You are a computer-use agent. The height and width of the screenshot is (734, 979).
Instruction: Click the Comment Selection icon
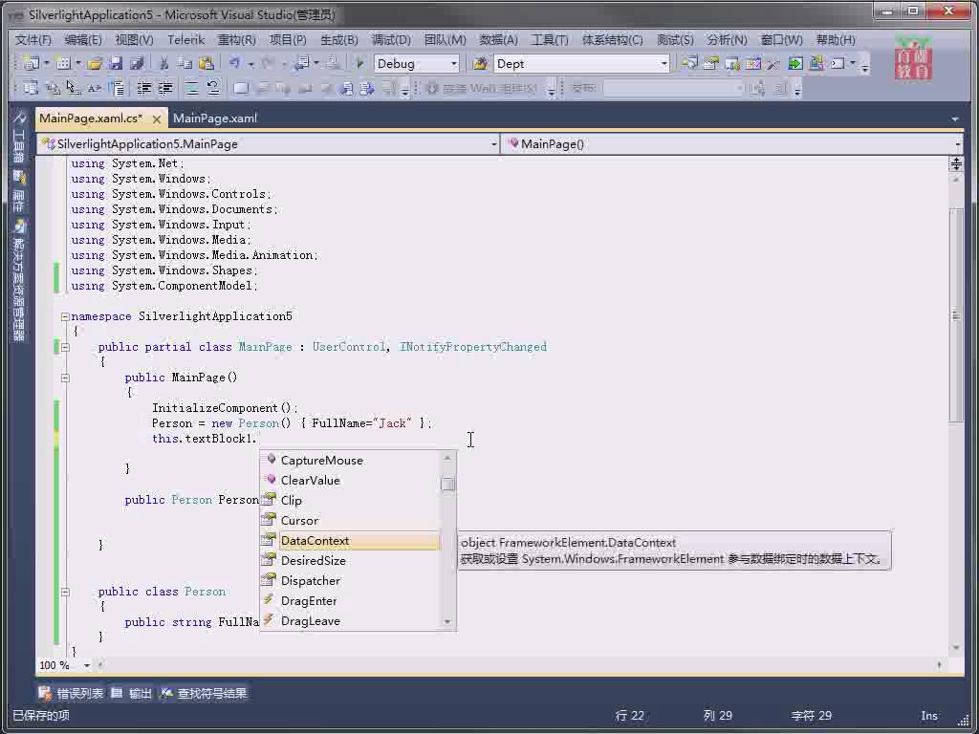click(191, 88)
